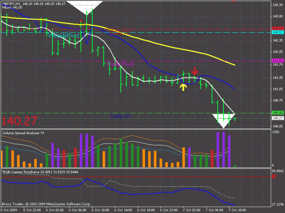This screenshot has width=285, height=213.
Task: Click the Volume Spread Analyzer 79 label
Action: point(23,133)
